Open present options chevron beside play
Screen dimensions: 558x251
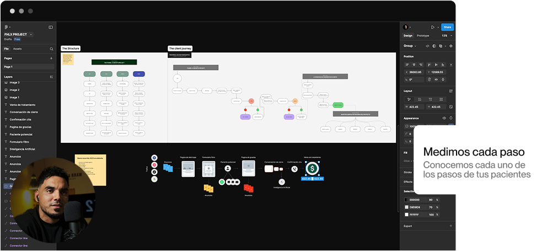click(x=438, y=27)
